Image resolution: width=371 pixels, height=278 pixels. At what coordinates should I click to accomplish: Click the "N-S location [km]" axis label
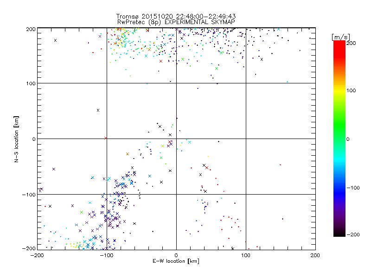click(16, 139)
